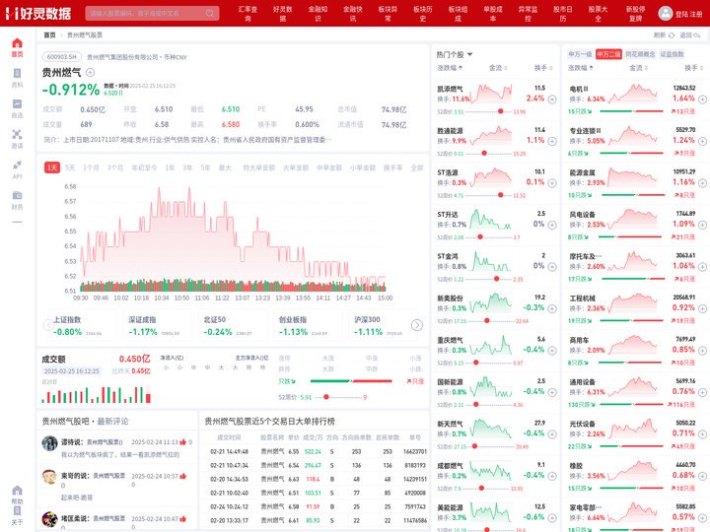Click the user avatar icon in header

tap(666, 13)
